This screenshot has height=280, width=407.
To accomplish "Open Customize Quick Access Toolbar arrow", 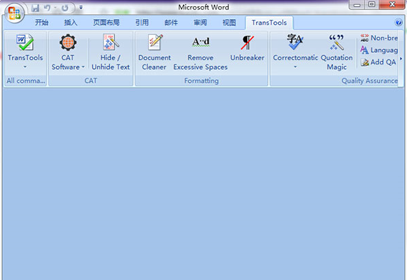I will (81, 8).
